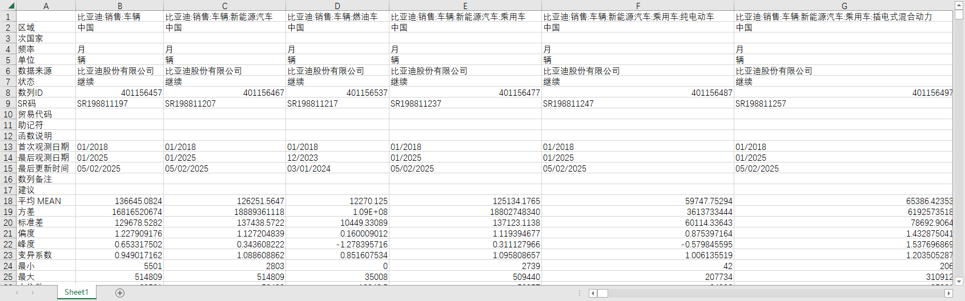This screenshot has height=301, width=965.
Task: Select column D header
Action: pyautogui.click(x=337, y=6)
